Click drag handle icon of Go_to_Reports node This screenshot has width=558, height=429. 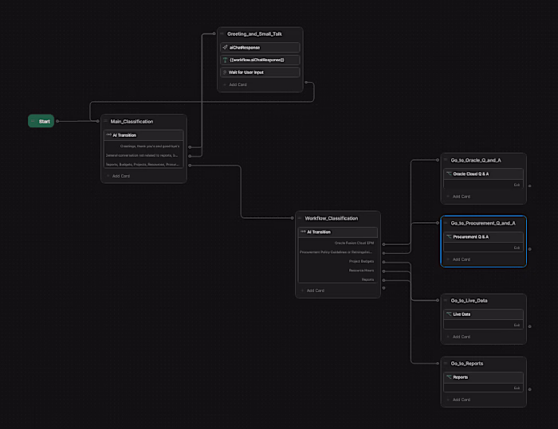(x=446, y=363)
